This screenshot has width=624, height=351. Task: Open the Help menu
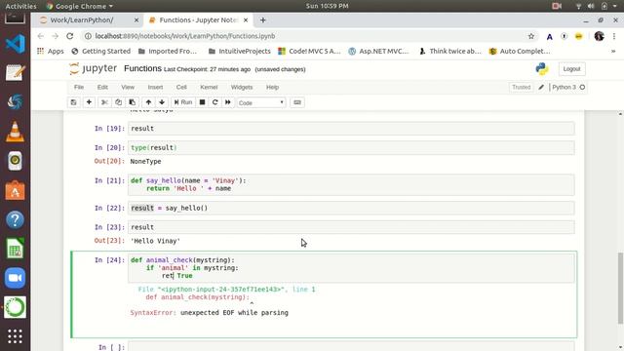point(273,87)
